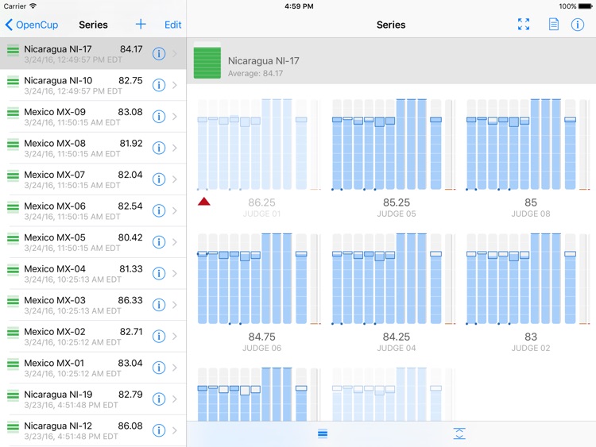Open info for Mexico MX-04
596x447 pixels.
coord(159,273)
